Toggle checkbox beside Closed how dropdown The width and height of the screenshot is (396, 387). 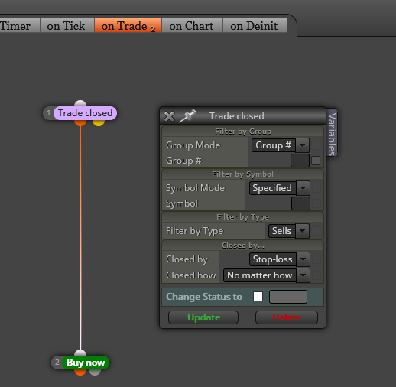316,275
